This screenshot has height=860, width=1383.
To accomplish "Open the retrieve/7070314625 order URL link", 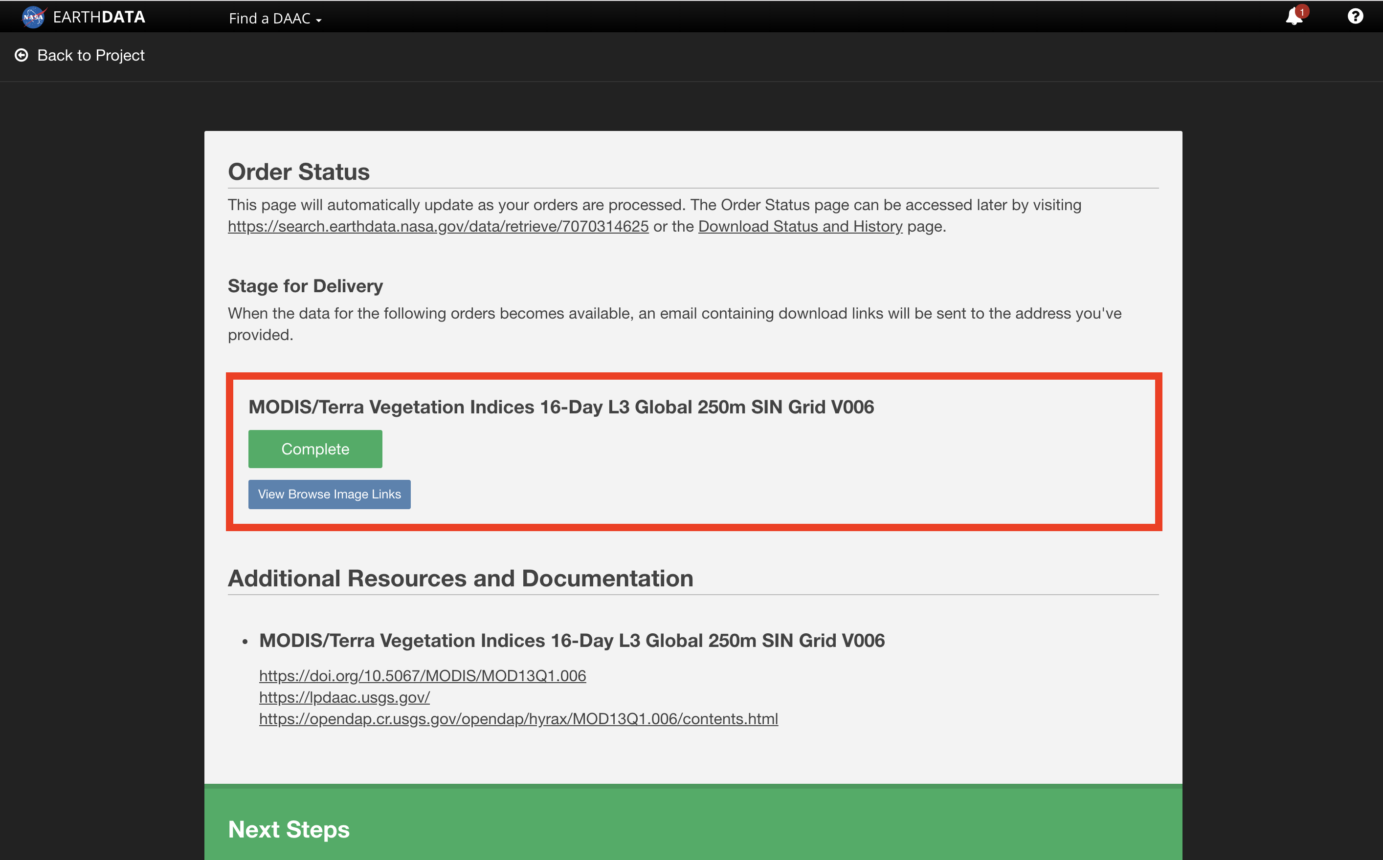I will click(438, 226).
